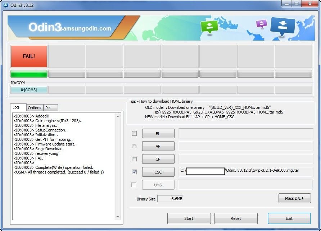Screen dimensions: 321x231
Task: Click the CP file browse button
Action: [x=158, y=159]
